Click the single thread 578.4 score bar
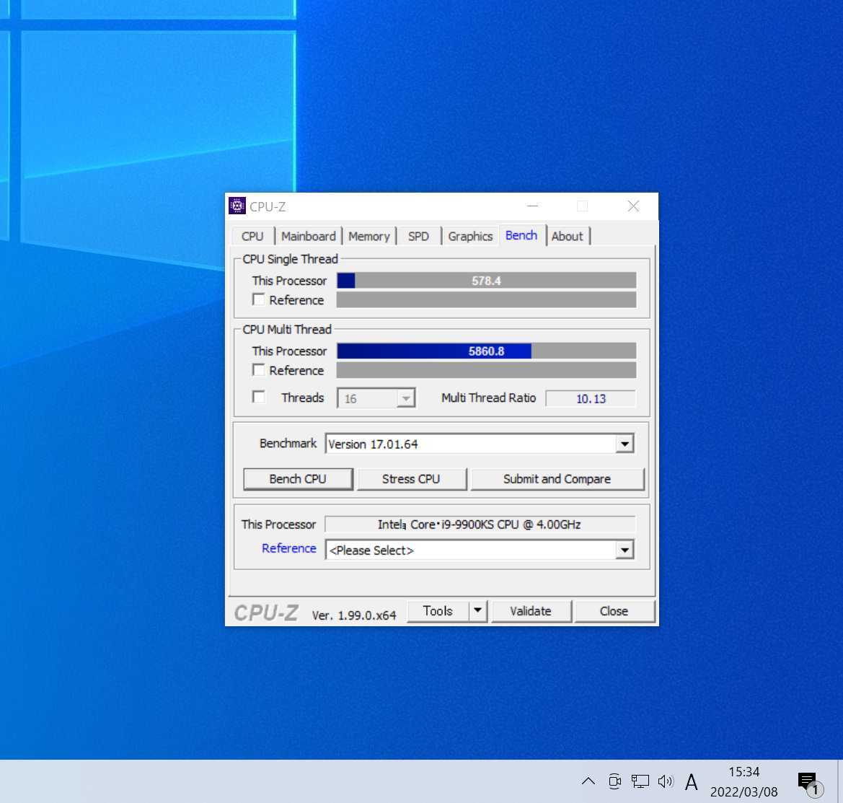 click(487, 281)
